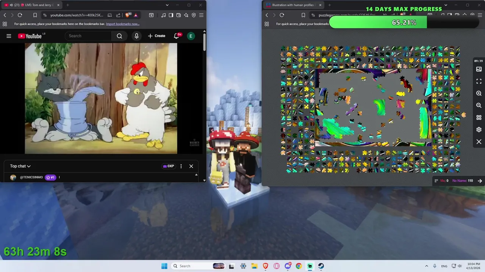The width and height of the screenshot is (485, 272).
Task: Click the live chat scrollbar up arrow
Action: [x=196, y=175]
